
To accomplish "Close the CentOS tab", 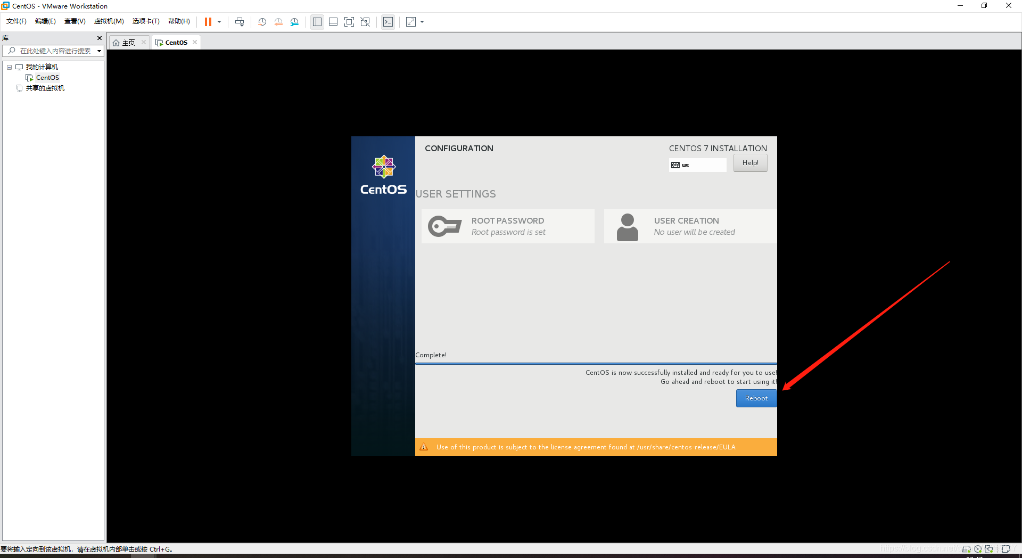I will [x=195, y=42].
